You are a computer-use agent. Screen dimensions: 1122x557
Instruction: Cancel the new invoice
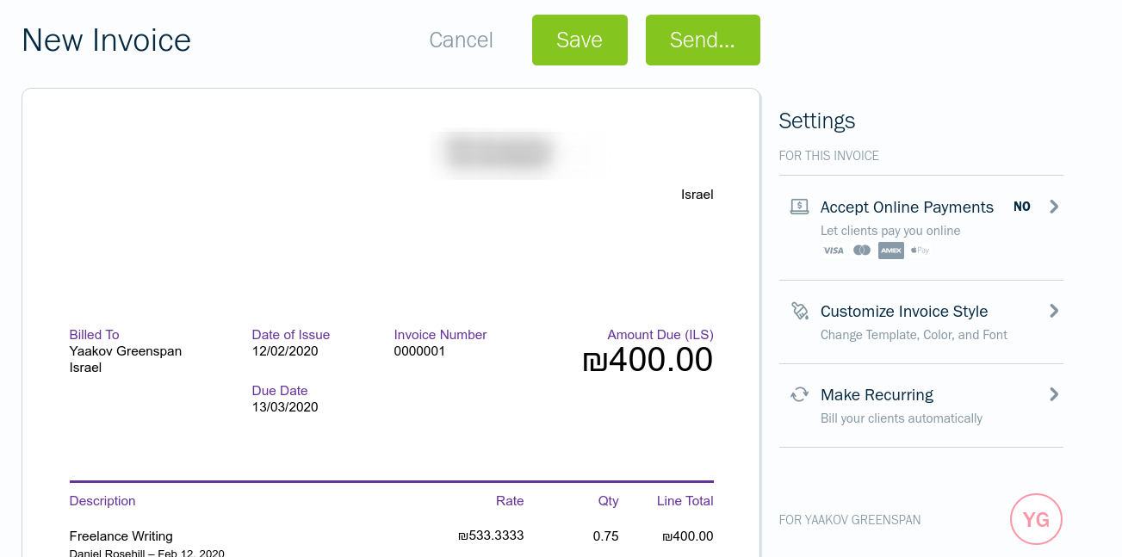[x=461, y=40]
